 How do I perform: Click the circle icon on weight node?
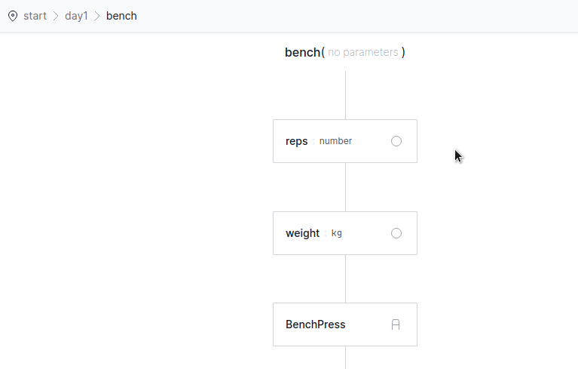pyautogui.click(x=396, y=233)
